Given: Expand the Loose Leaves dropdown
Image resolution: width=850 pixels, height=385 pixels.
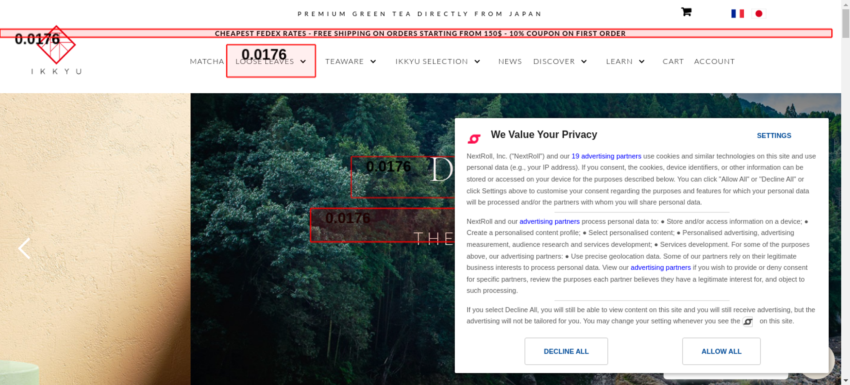Looking at the screenshot, I should coord(303,61).
